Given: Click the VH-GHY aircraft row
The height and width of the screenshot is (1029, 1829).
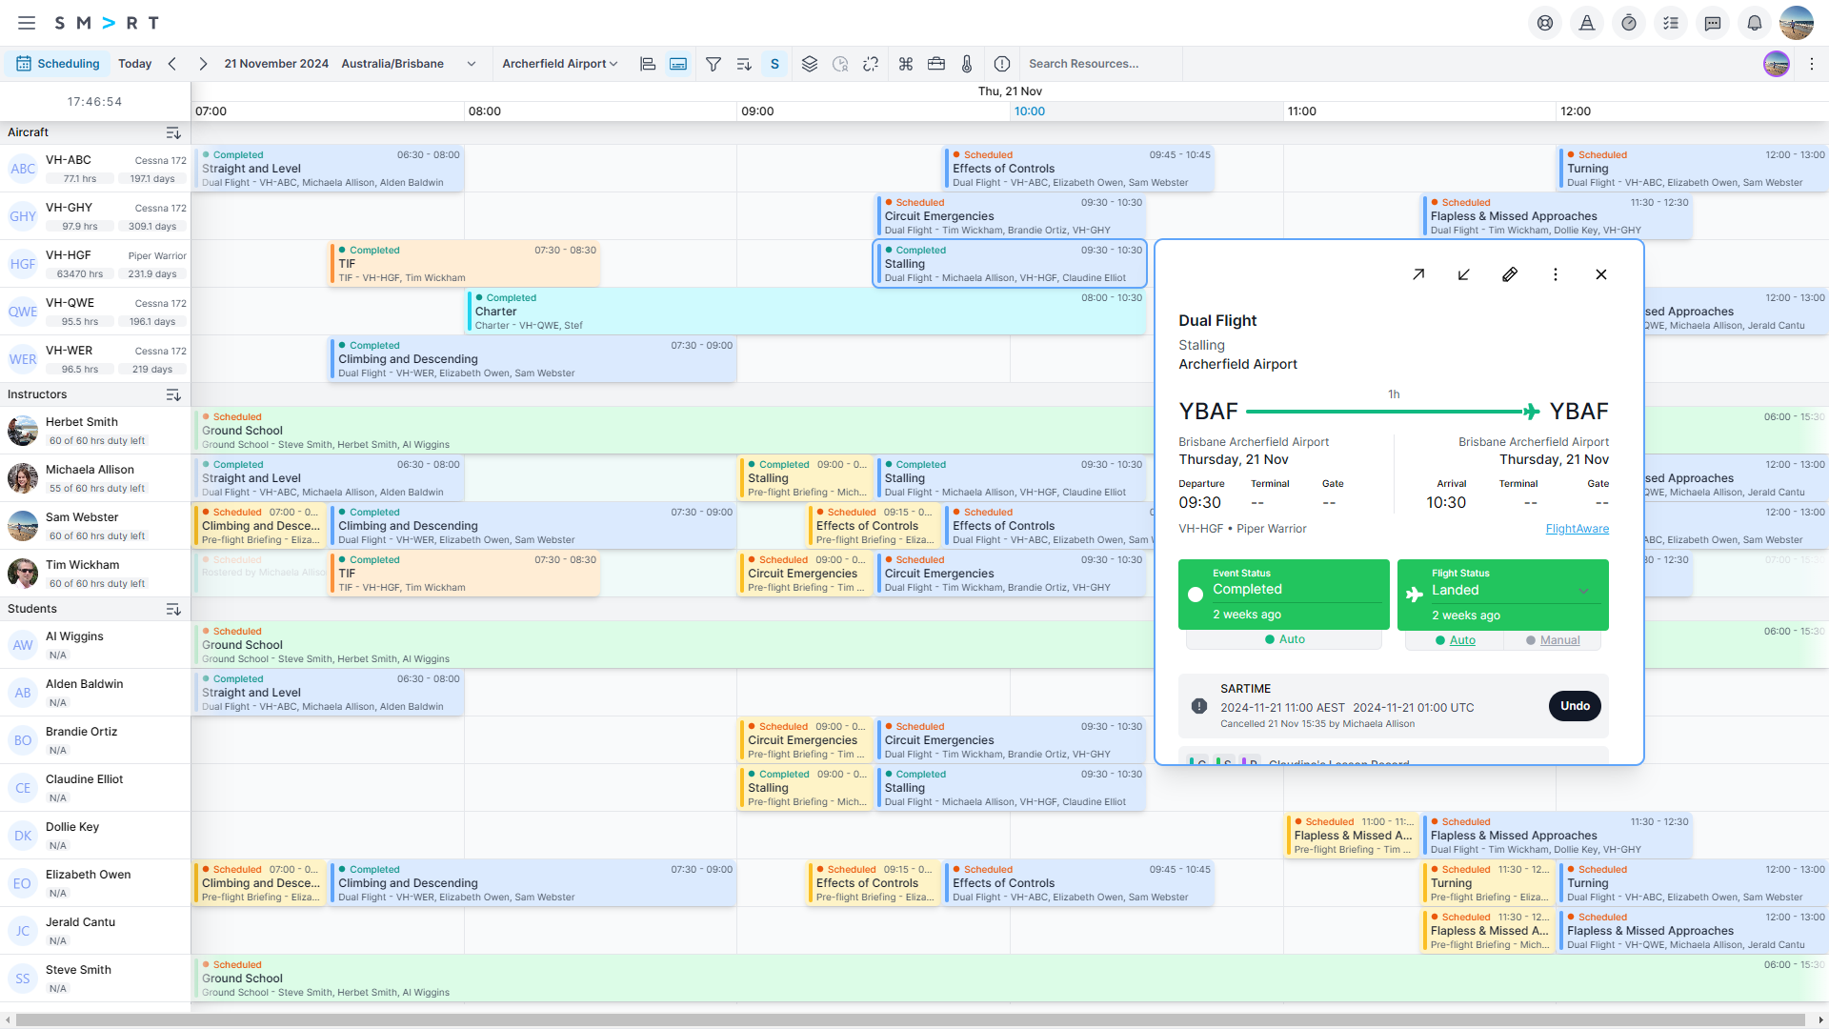Looking at the screenshot, I should pos(94,216).
